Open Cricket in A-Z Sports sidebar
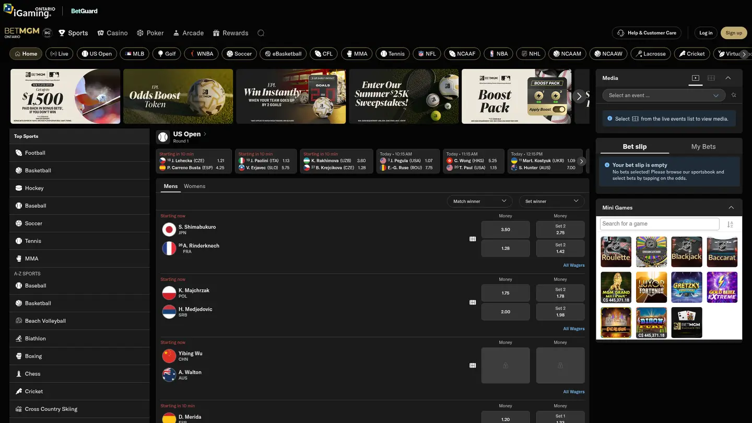 (x=79, y=391)
